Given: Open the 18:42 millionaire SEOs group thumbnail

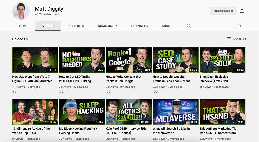Looking at the screenshot, I should (35, 112).
